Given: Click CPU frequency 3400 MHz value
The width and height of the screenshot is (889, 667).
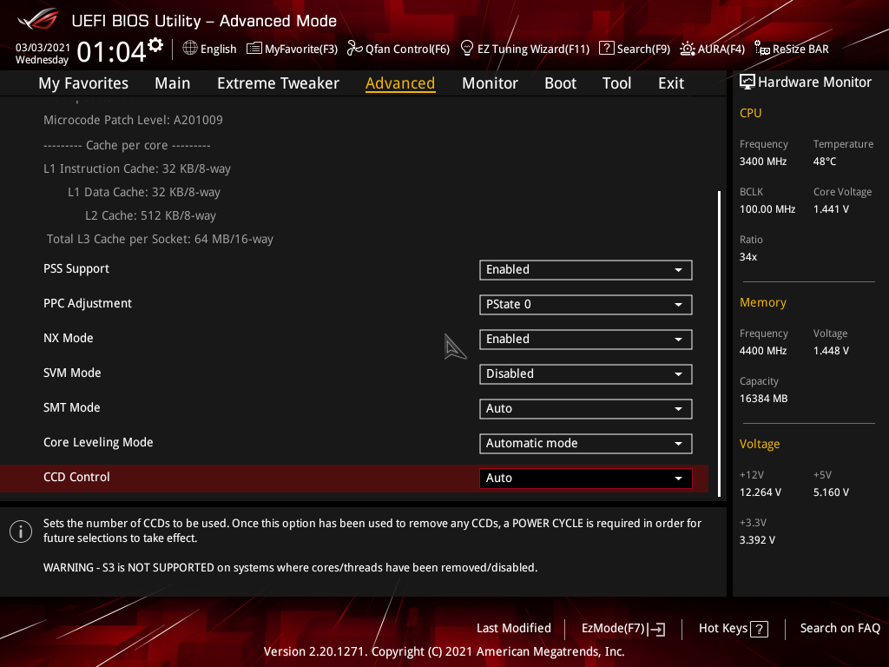Looking at the screenshot, I should [762, 162].
